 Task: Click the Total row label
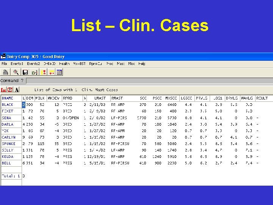tap(11, 176)
